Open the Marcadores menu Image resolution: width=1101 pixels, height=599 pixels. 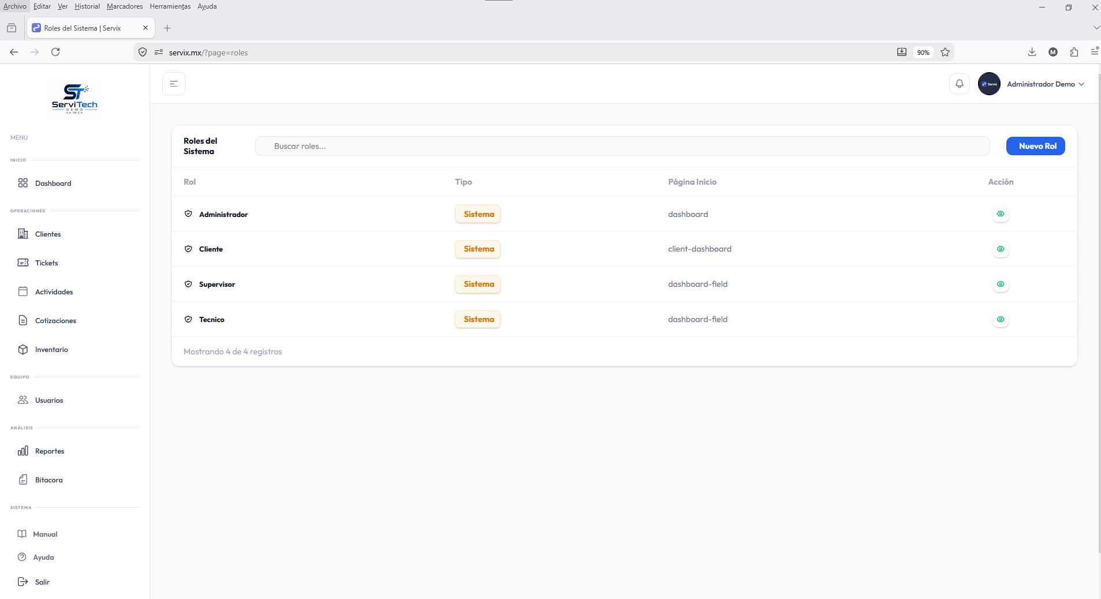(125, 6)
